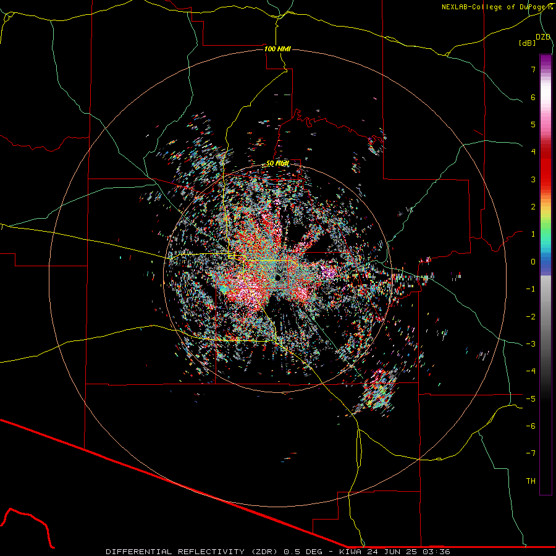The height and width of the screenshot is (556, 556).
Task: Click the 100 NMI range ring label
Action: (277, 49)
